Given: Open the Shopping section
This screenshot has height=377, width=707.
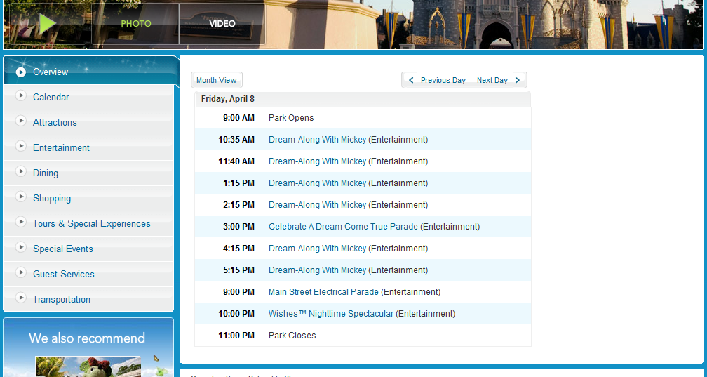Looking at the screenshot, I should click(52, 198).
